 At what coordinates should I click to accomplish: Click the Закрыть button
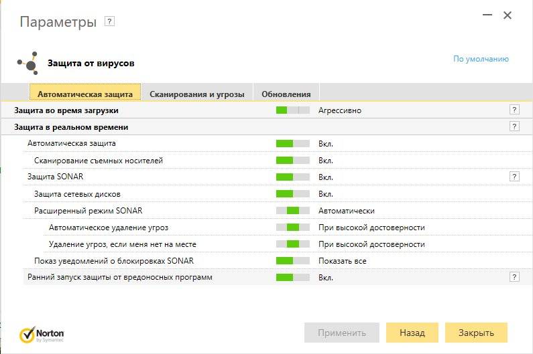(x=476, y=333)
